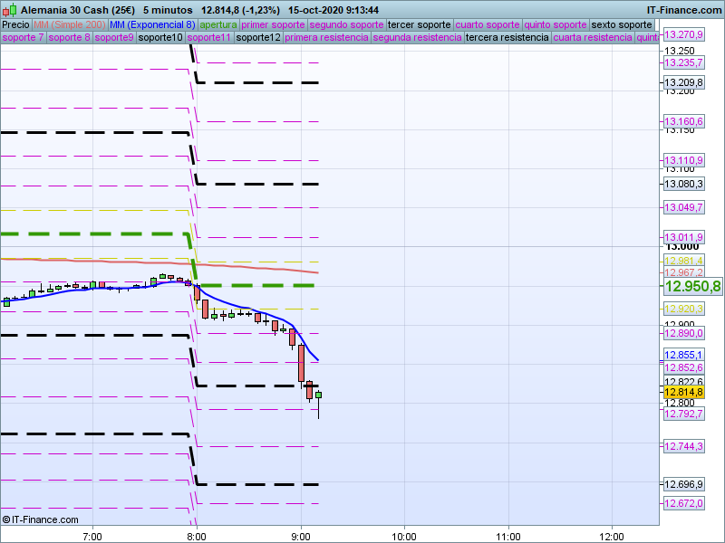Click the primer soporte label
The height and width of the screenshot is (543, 725).
point(274,24)
